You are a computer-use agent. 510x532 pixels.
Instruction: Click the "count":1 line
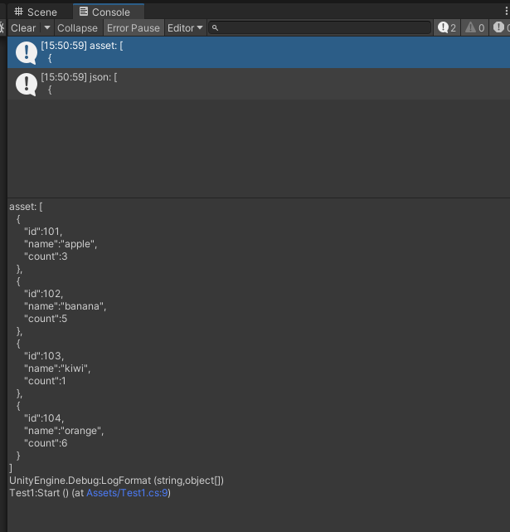tap(45, 381)
